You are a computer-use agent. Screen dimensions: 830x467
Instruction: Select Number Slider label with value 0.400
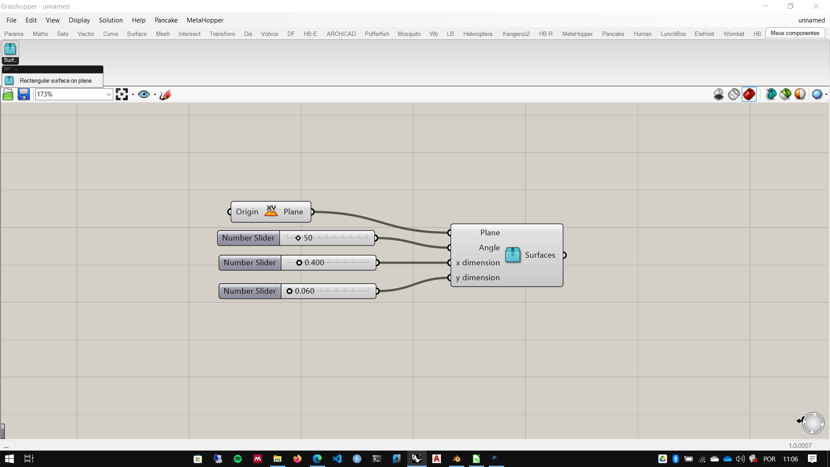point(250,262)
